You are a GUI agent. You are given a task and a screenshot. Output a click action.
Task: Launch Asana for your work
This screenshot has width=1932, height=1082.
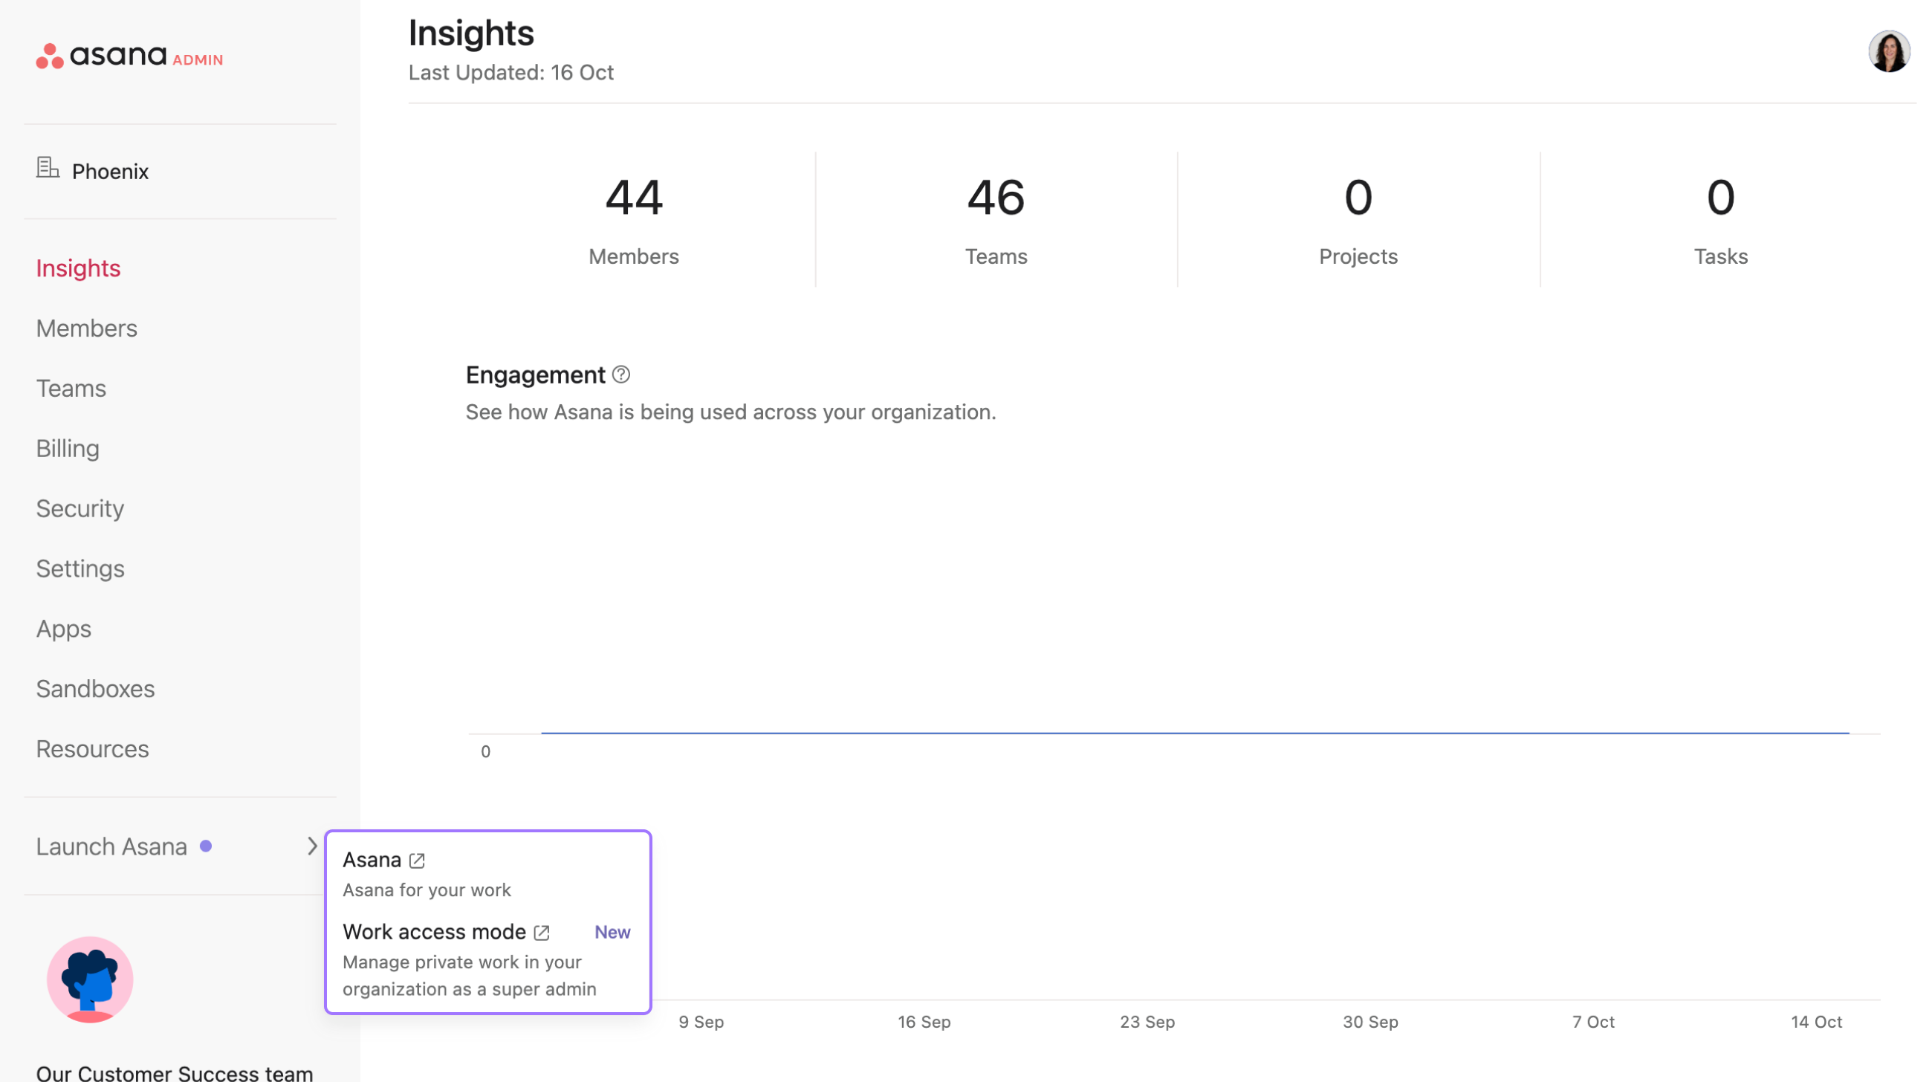(372, 860)
